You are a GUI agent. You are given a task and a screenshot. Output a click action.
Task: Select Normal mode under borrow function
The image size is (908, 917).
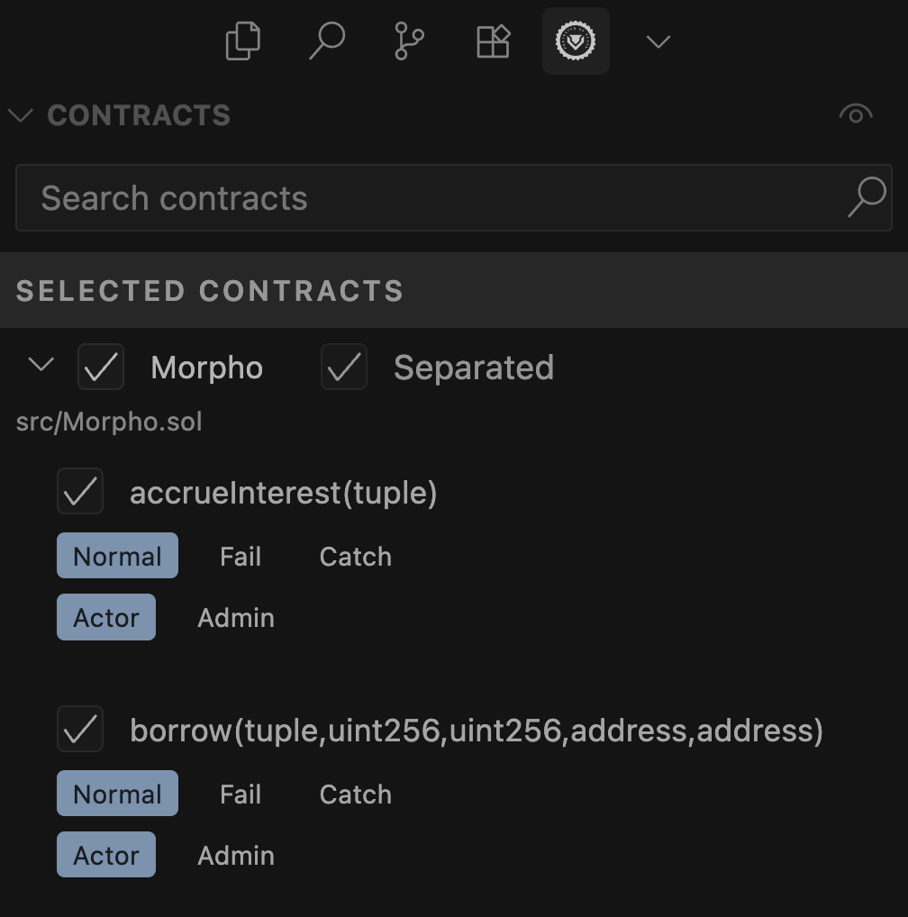(x=117, y=794)
